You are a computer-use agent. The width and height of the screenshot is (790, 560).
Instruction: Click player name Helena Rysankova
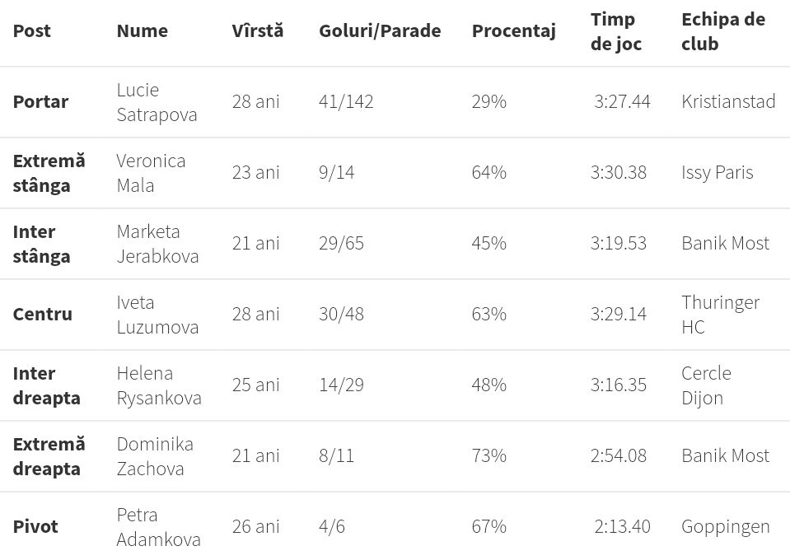159,385
